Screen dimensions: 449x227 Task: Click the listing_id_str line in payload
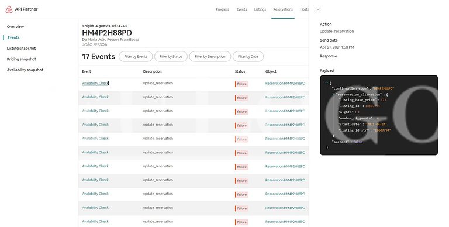365,130
